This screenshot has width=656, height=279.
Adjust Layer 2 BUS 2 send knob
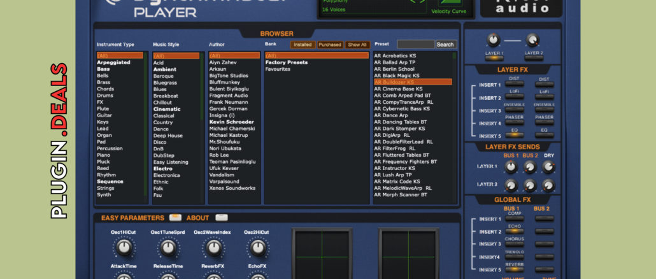pyautogui.click(x=530, y=185)
